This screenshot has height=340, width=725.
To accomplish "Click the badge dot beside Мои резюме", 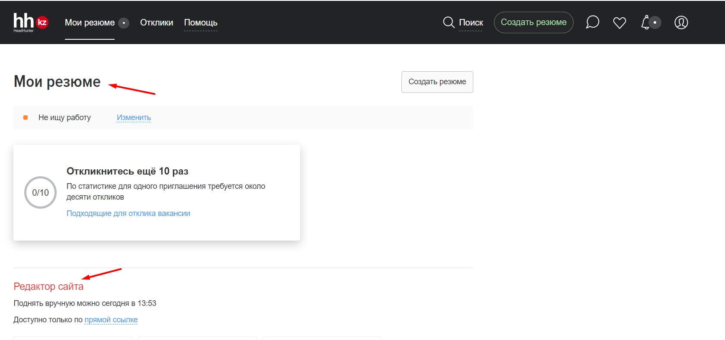I will tap(124, 22).
